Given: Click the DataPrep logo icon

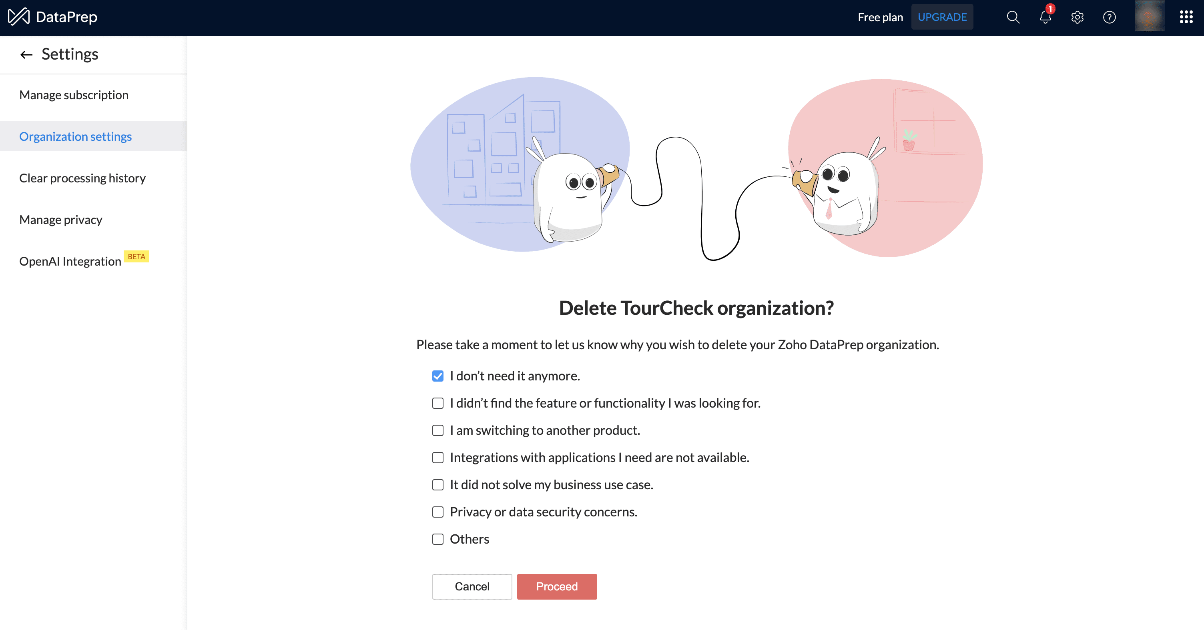Looking at the screenshot, I should [x=19, y=17].
